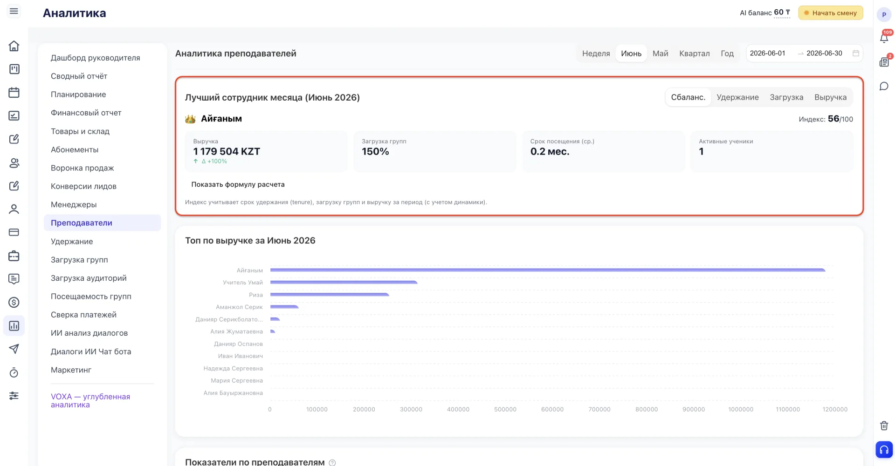Open VOXA углубленная аналитика link
895x466 pixels.
(x=90, y=400)
